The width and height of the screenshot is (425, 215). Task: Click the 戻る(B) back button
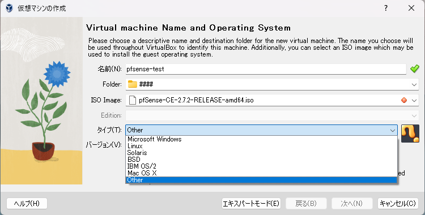click(306, 203)
